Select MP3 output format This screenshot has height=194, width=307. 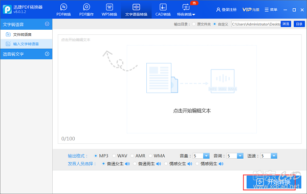coord(96,156)
